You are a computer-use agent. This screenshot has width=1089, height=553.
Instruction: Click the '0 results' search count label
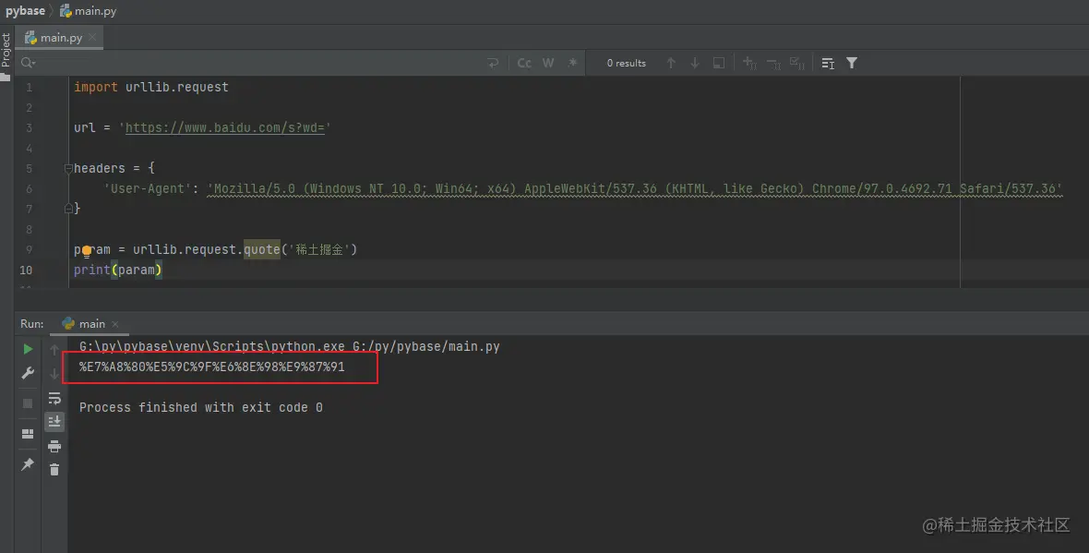pyautogui.click(x=627, y=63)
